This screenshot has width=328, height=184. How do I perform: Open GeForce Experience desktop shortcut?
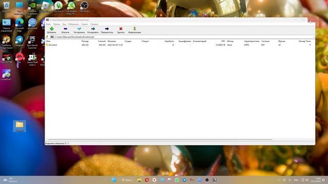(x=32, y=8)
